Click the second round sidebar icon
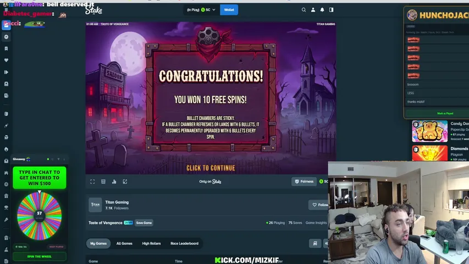This screenshot has width=469, height=264. tap(6, 37)
